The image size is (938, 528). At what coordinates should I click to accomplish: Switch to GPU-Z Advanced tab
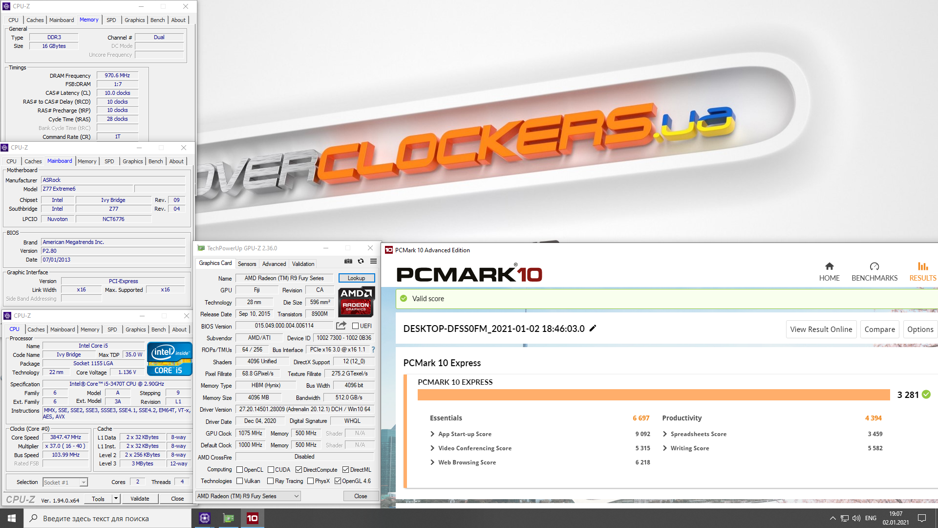tap(274, 264)
